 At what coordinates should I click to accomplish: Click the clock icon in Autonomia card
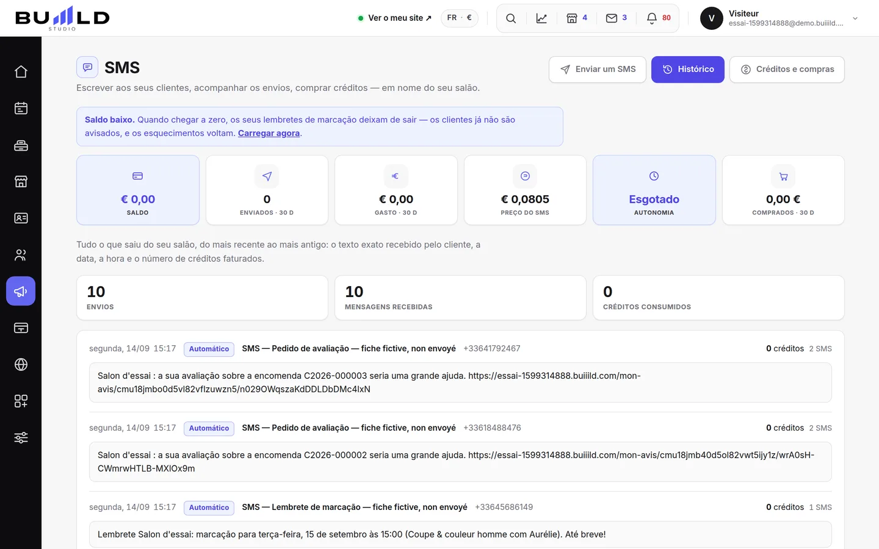654,176
